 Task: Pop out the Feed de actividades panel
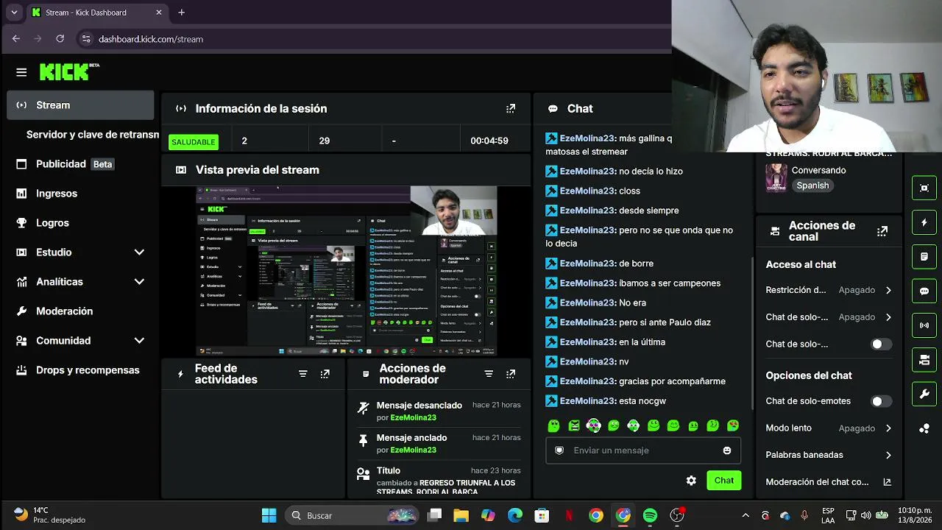325,374
